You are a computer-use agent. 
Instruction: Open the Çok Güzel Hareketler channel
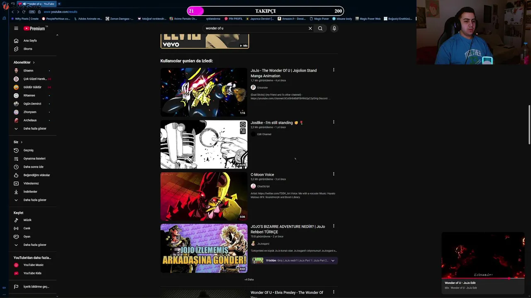(32, 79)
